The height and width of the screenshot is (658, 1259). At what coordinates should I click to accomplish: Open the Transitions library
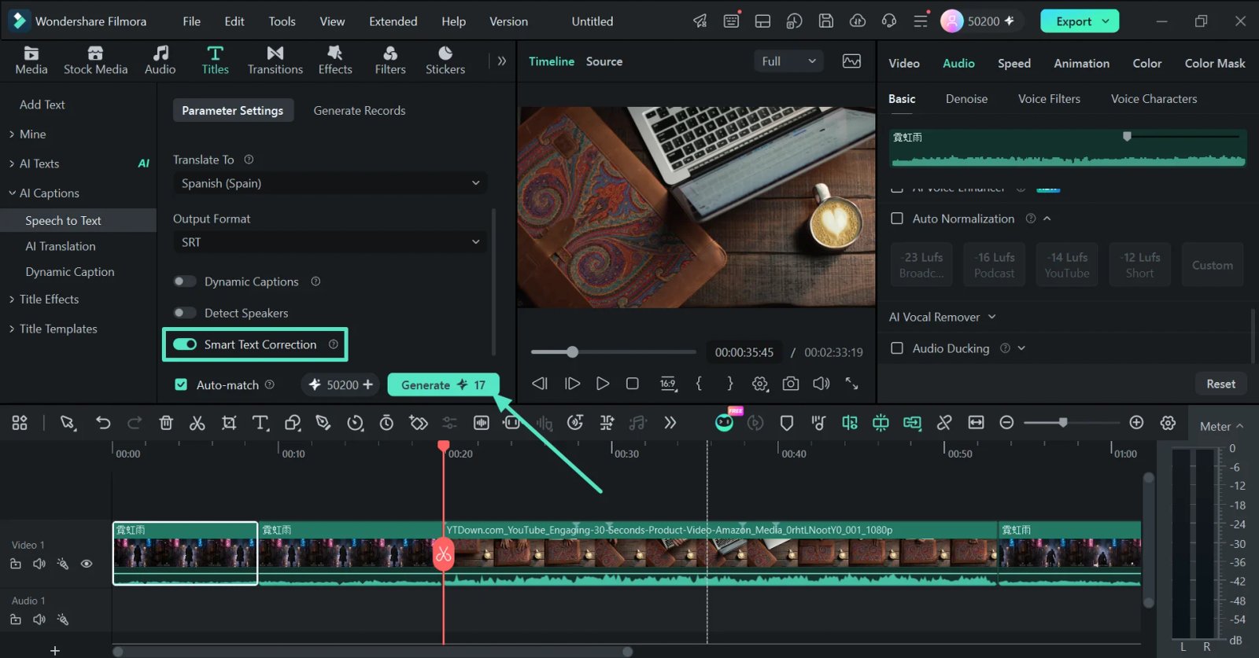coord(275,61)
